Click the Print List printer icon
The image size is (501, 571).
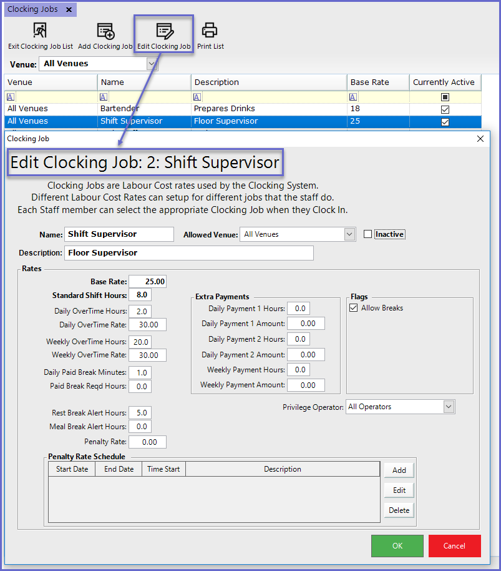coord(210,31)
